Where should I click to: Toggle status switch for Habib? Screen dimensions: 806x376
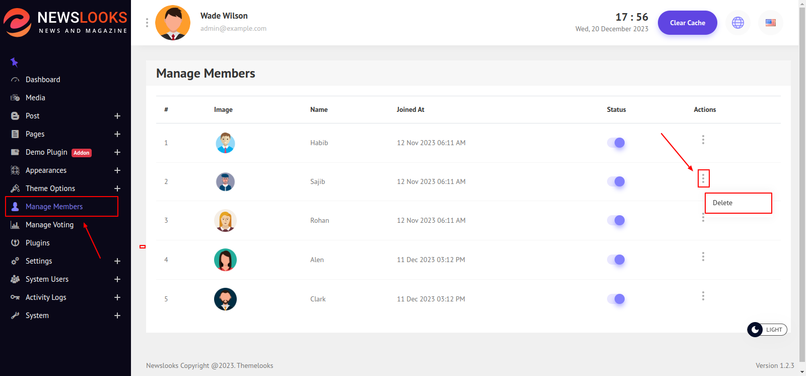616,143
